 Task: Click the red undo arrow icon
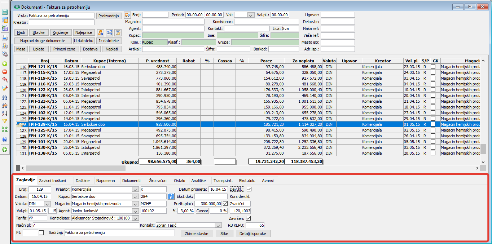5,80
